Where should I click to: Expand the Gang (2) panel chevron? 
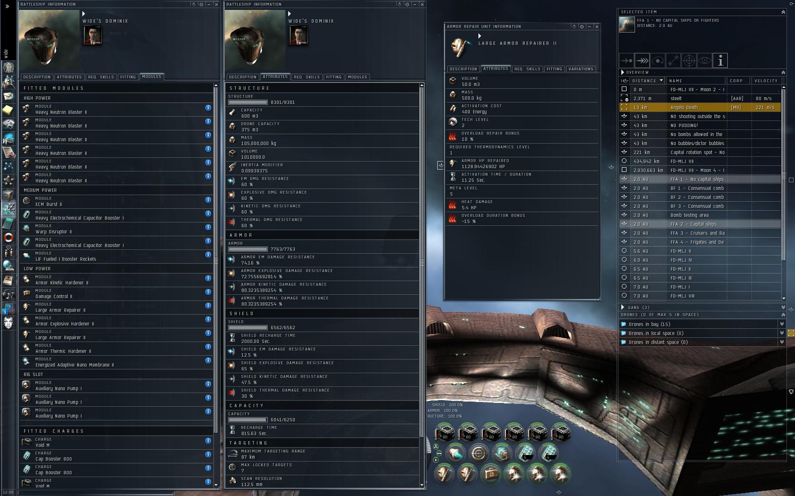point(783,307)
